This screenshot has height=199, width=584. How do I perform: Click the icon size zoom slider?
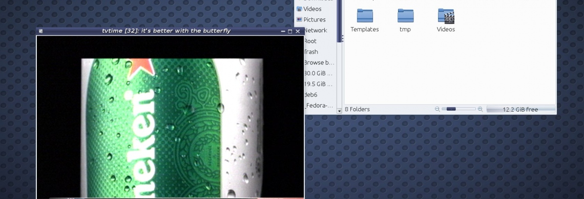458,109
